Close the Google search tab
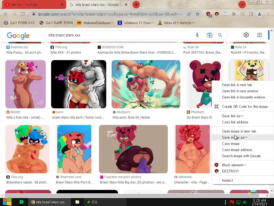 (x=126, y=5)
